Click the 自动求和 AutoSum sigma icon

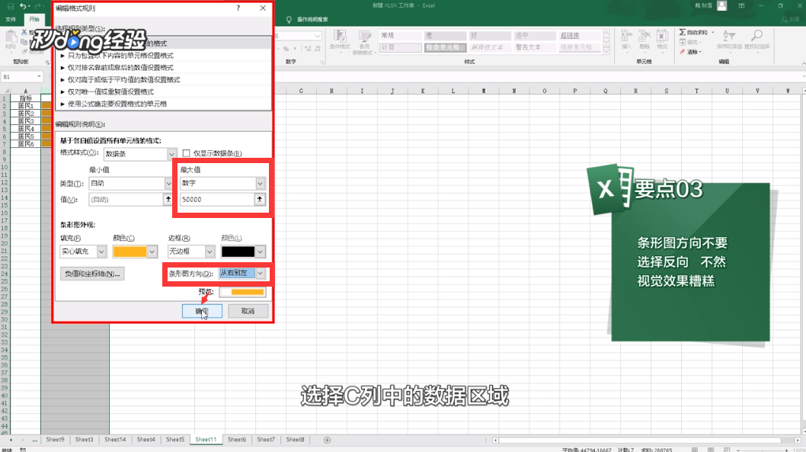tap(683, 32)
